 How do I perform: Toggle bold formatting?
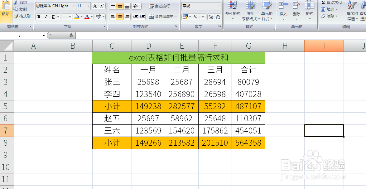[x=39, y=17]
